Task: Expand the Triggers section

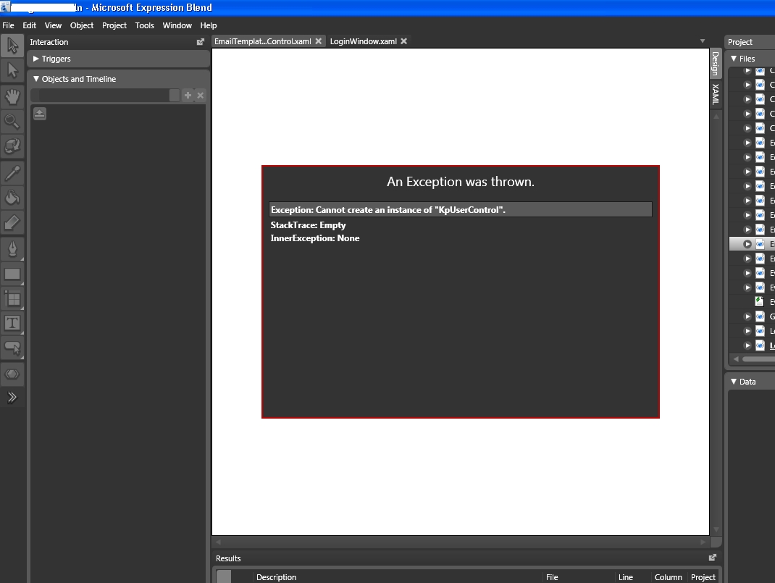Action: [x=35, y=59]
